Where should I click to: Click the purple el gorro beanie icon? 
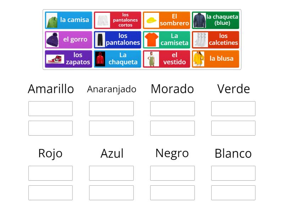tap(69, 39)
